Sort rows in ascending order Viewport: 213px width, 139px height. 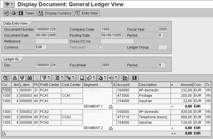pos(15,78)
